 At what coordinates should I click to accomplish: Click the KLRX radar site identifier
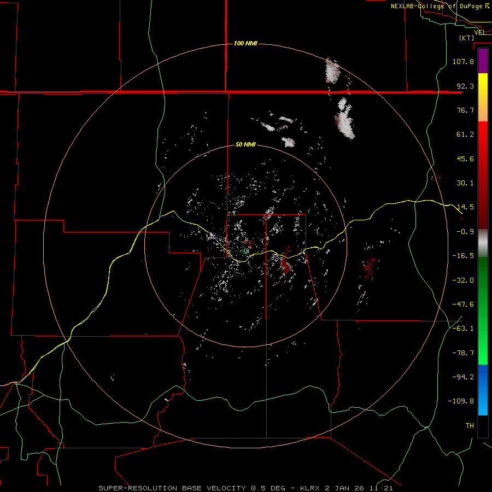coord(310,488)
